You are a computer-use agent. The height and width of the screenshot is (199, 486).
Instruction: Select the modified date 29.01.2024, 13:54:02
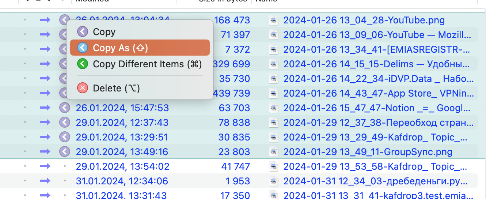tap(122, 166)
